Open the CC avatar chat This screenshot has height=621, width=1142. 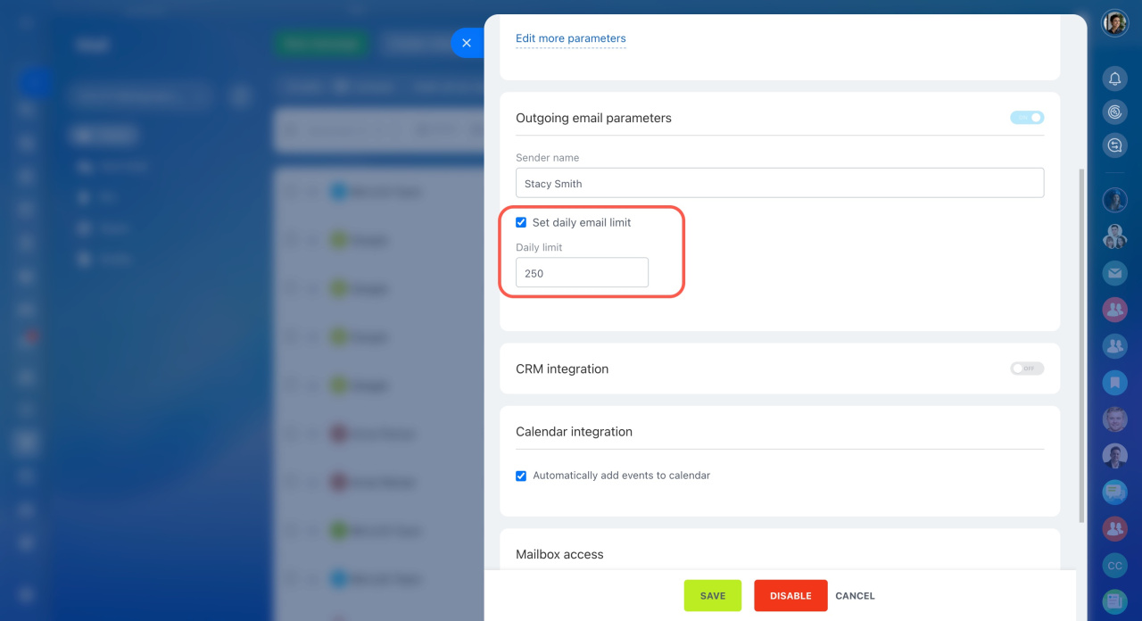[x=1114, y=566]
